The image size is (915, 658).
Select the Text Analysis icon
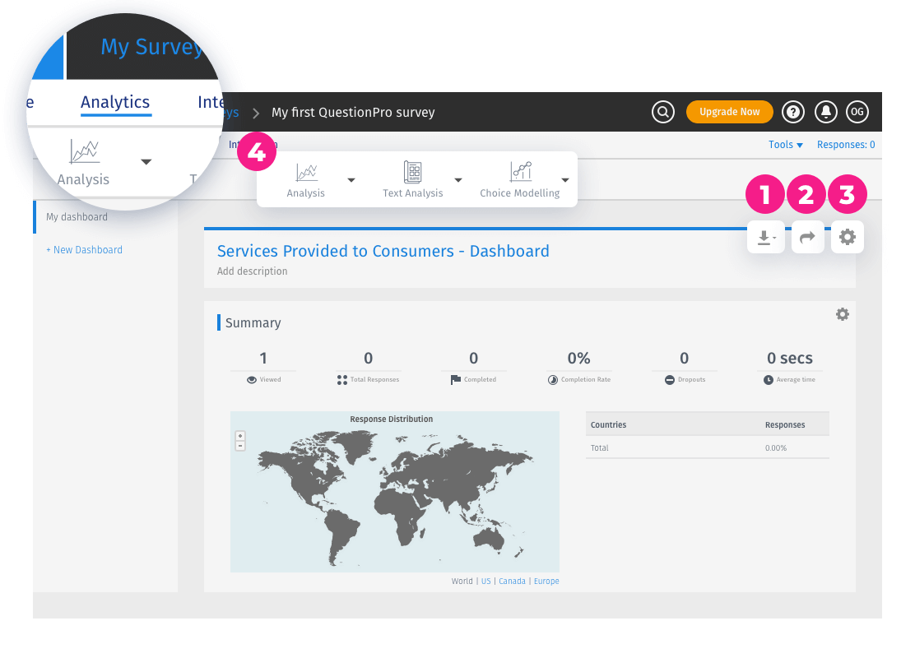pos(412,174)
